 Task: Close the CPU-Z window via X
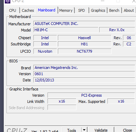pos(134,1)
